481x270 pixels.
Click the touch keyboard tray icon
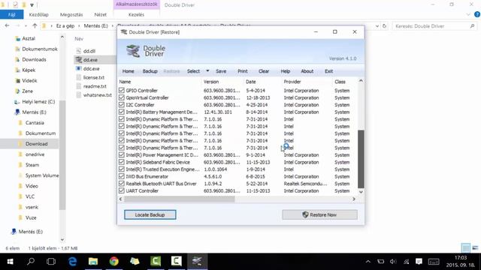tap(434, 262)
